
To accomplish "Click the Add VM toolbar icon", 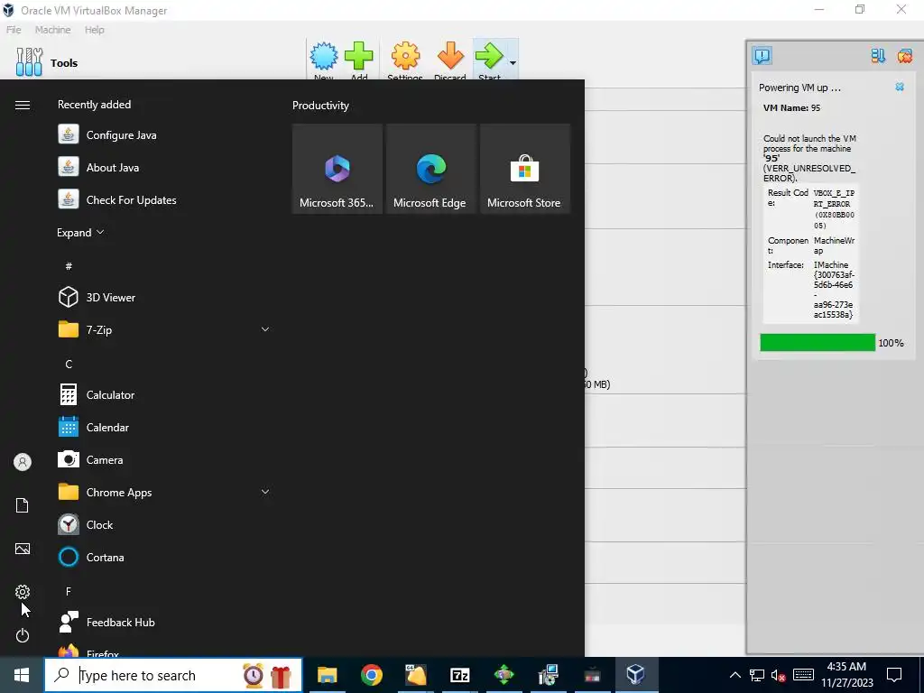I will tap(359, 57).
